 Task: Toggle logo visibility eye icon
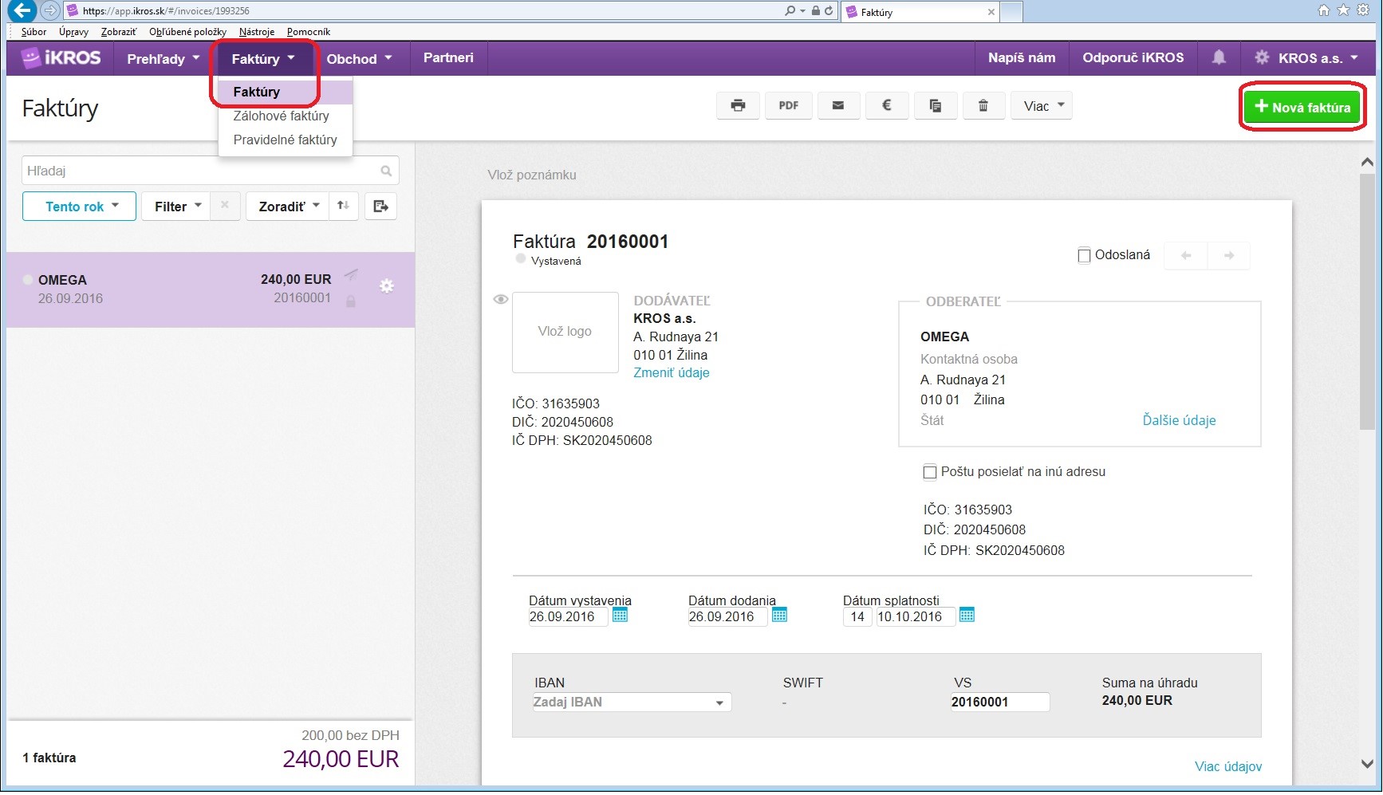point(500,300)
